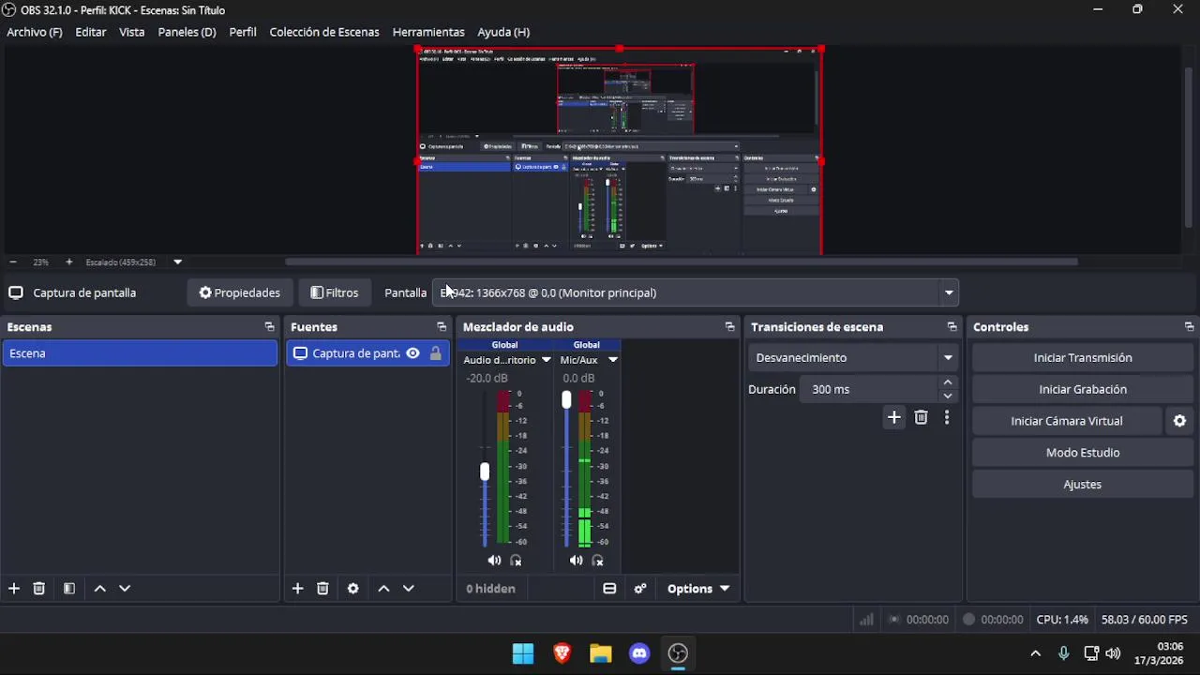Open Audio del escritorio channel dropdown arrow

(x=546, y=360)
